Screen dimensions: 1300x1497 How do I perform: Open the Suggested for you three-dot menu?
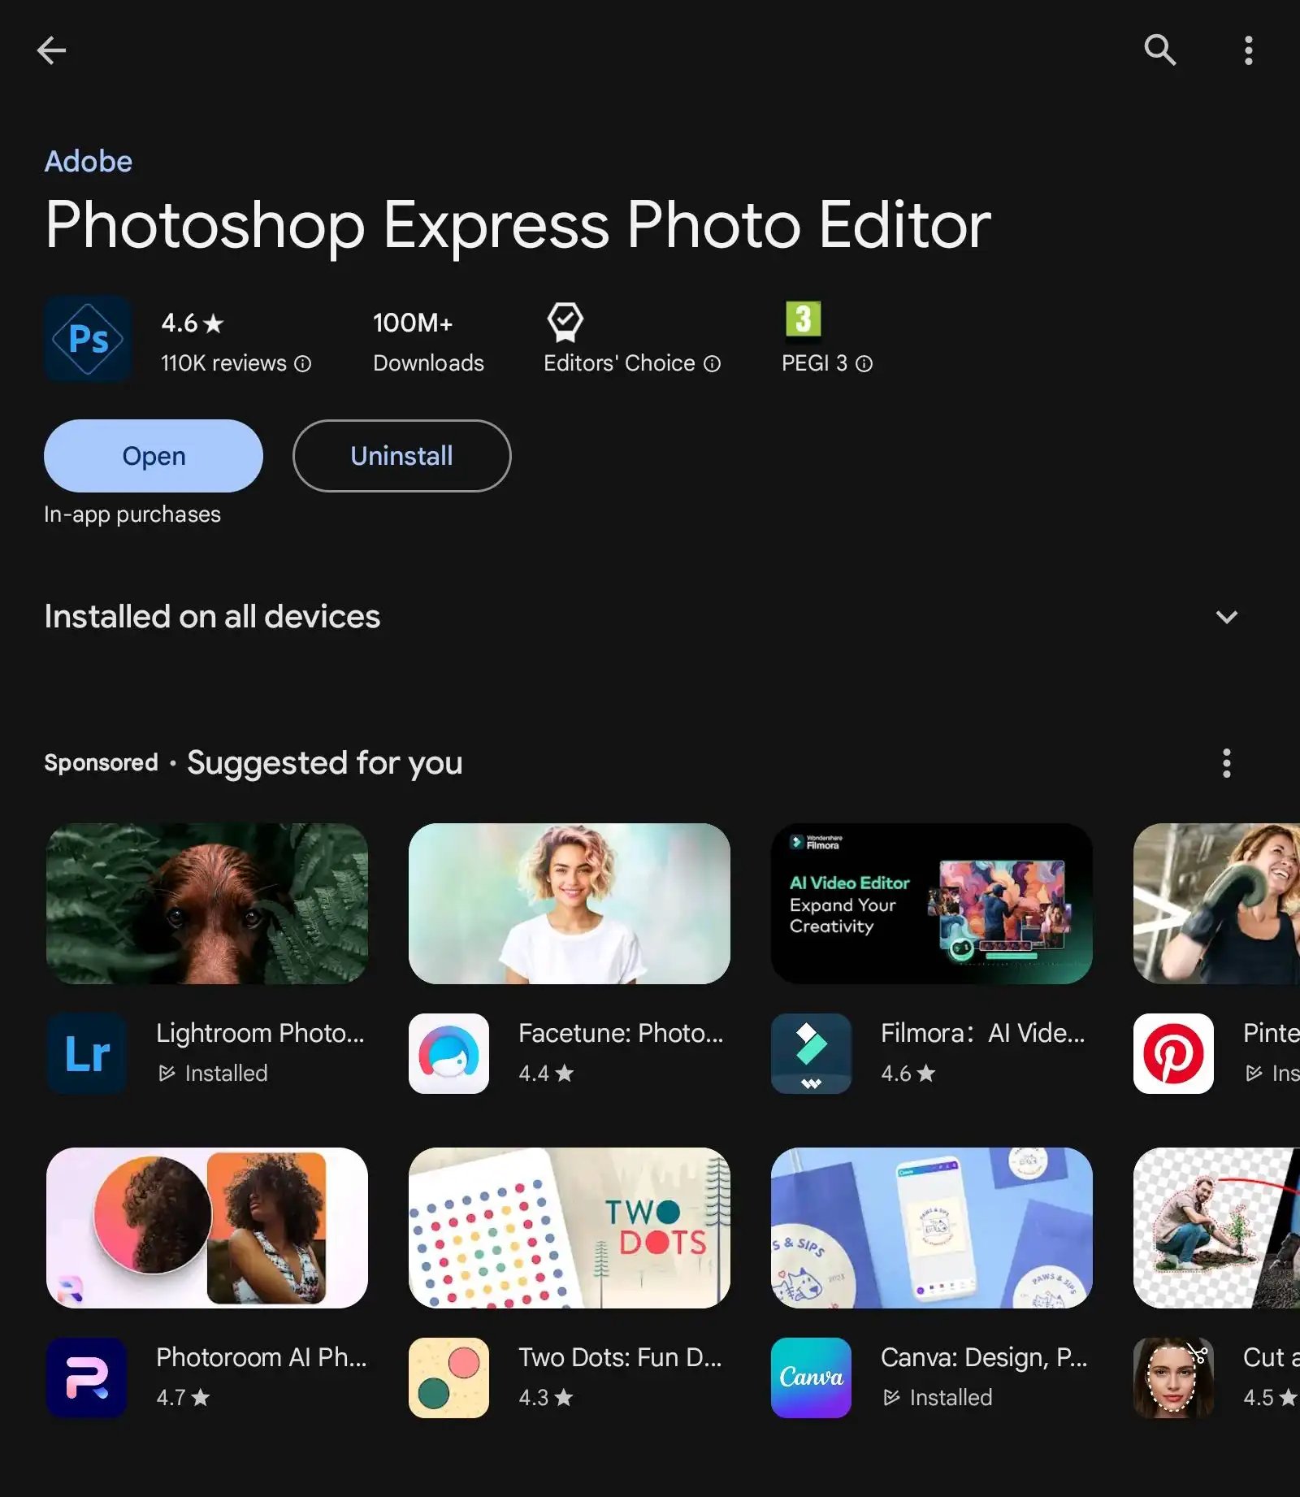1226,763
